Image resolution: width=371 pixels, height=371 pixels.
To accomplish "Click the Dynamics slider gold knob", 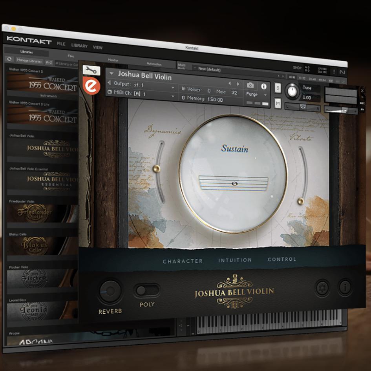I will point(156,169).
